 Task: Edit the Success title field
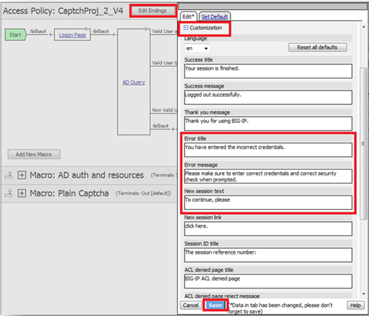[x=268, y=71]
